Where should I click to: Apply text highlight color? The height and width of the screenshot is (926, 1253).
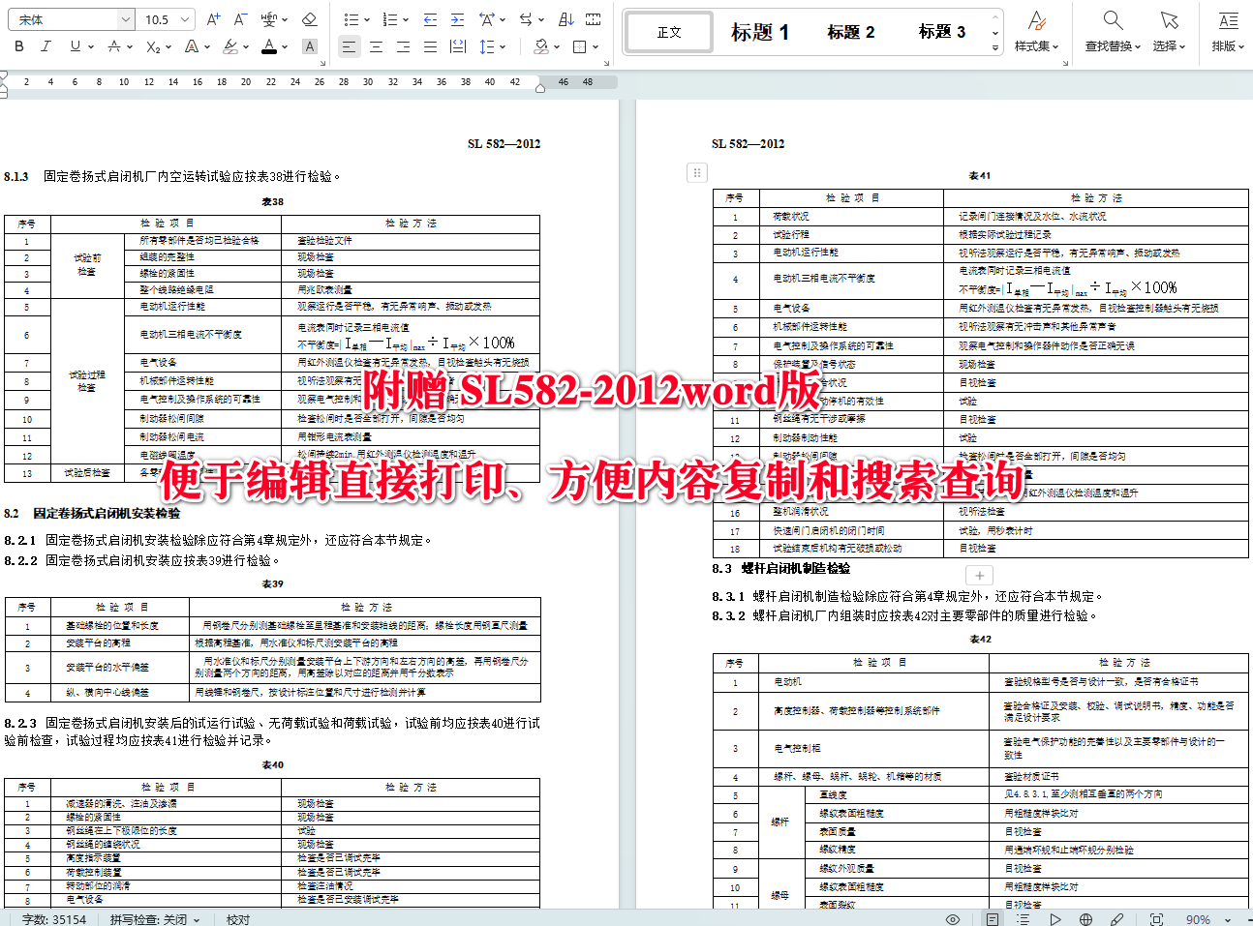[229, 45]
